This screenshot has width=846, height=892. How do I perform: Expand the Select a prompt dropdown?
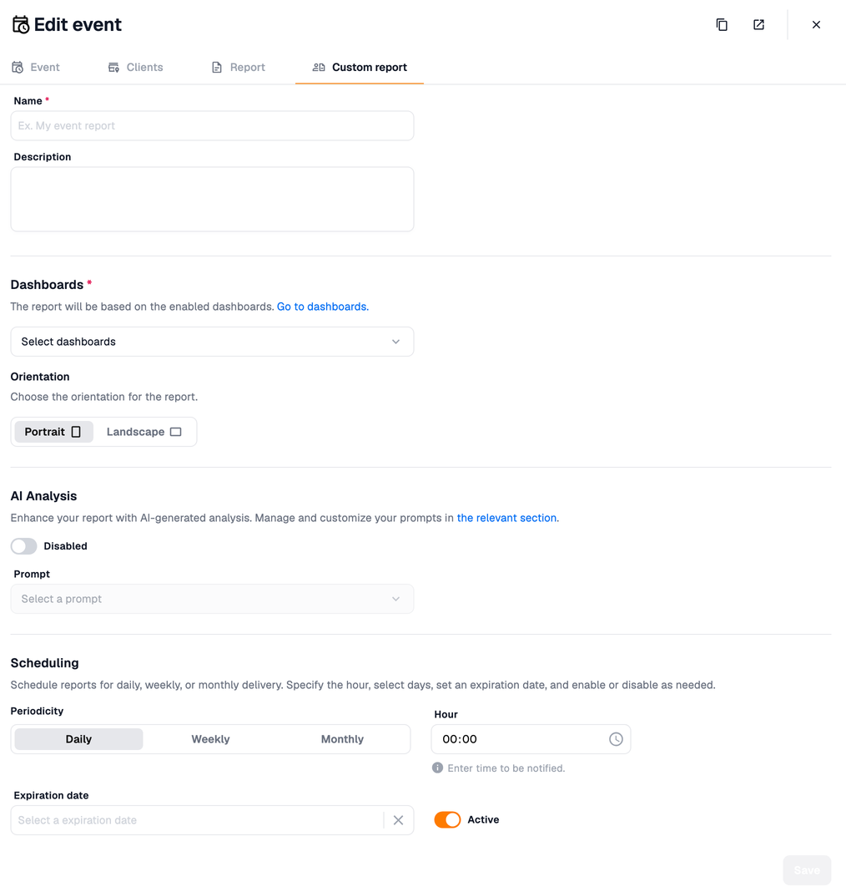pos(212,599)
